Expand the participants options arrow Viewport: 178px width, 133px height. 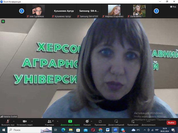[x=58, y=121]
